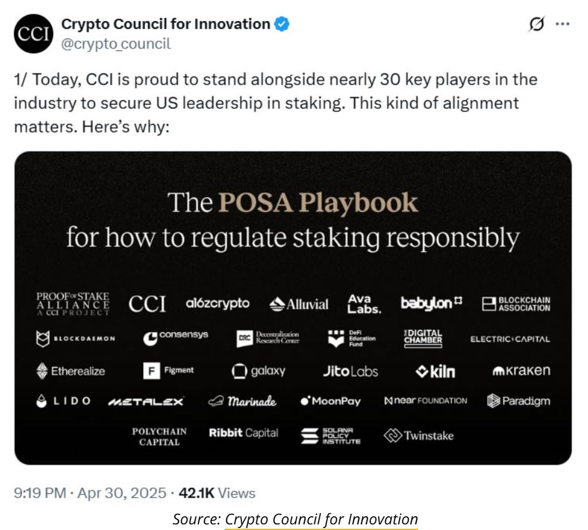Open the Crypto Council for Innovation source link
Screen dimensions: 588x530
click(321, 519)
